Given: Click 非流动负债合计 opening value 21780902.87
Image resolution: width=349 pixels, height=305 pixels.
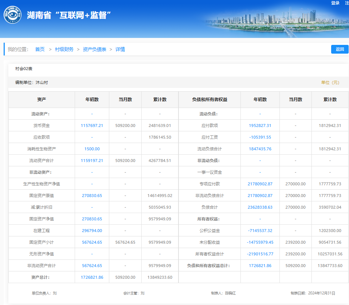Looking at the screenshot, I should pyautogui.click(x=260, y=196).
